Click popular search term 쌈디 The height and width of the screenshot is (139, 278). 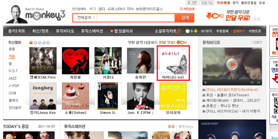pos(102,9)
